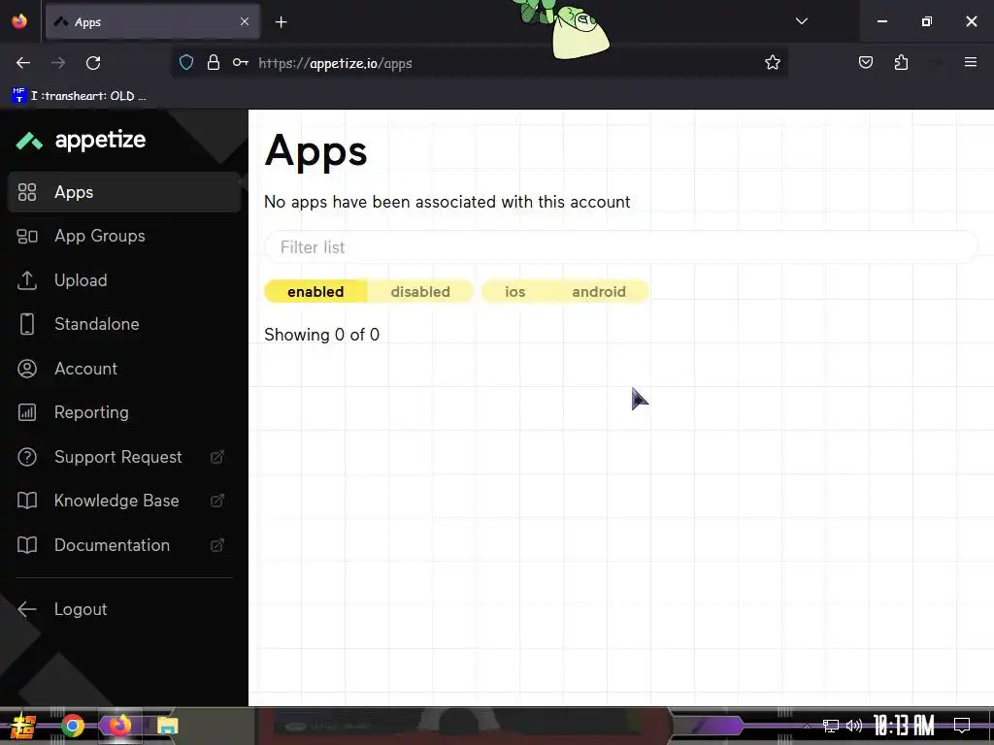Click external-link icon beside Support Request
Screen dimensions: 994x745
coord(217,457)
